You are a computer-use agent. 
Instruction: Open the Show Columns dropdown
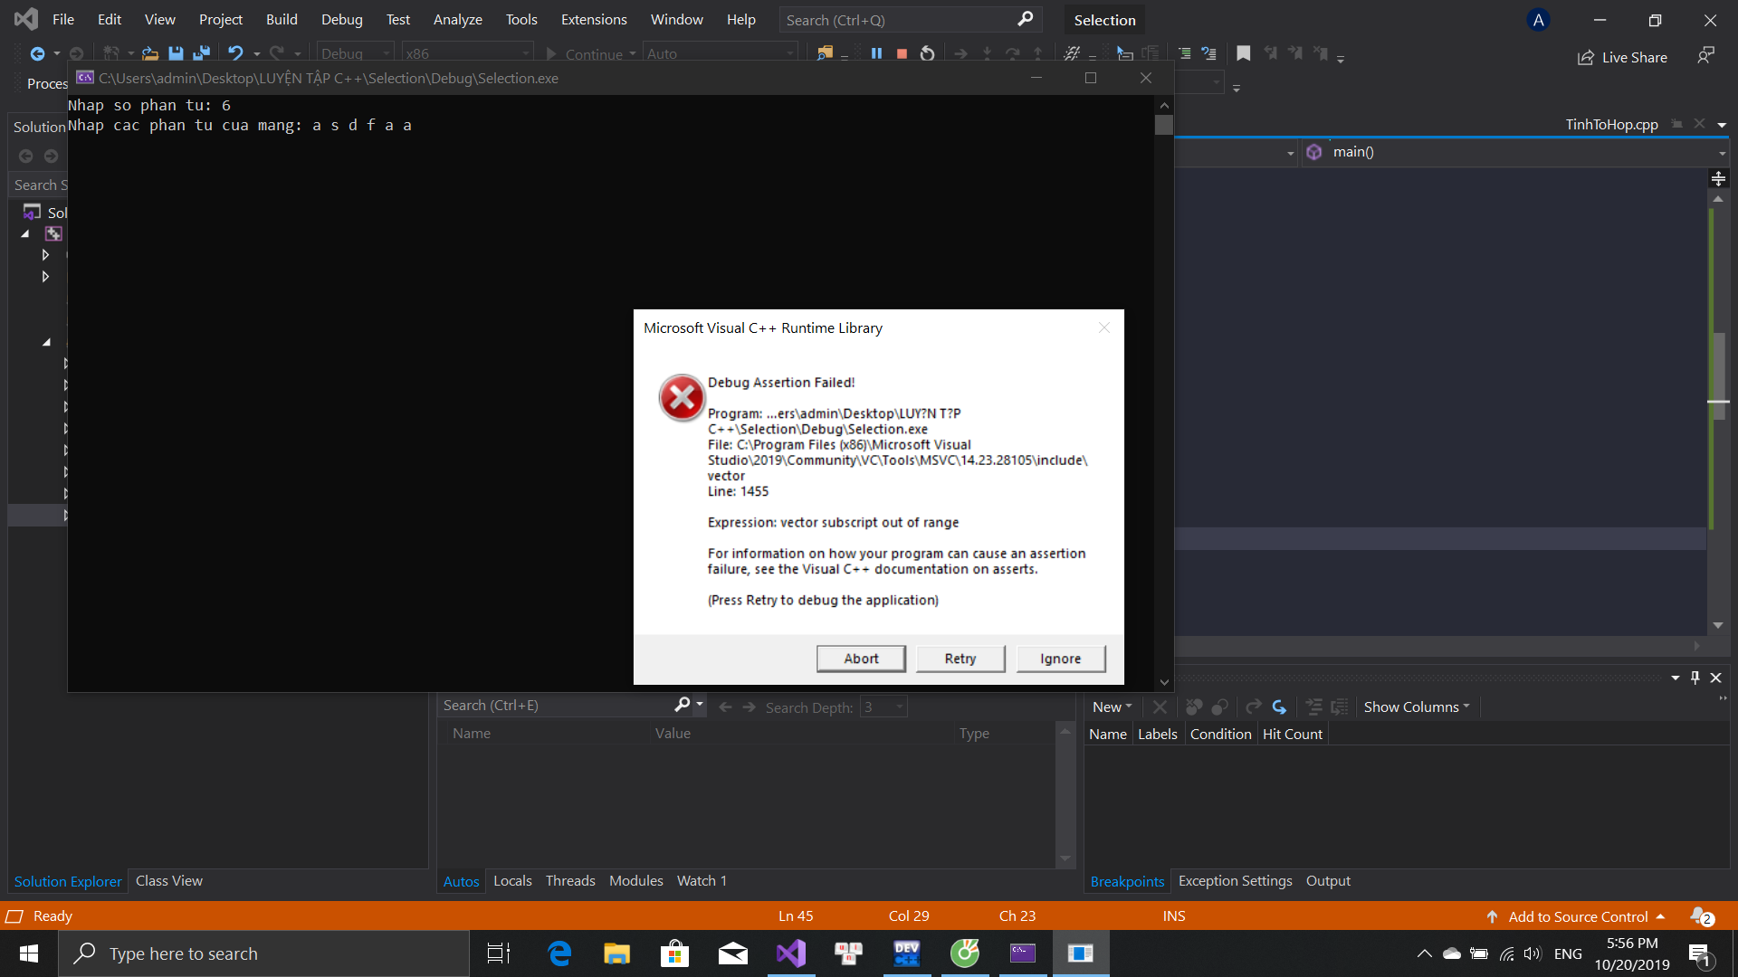1416,707
